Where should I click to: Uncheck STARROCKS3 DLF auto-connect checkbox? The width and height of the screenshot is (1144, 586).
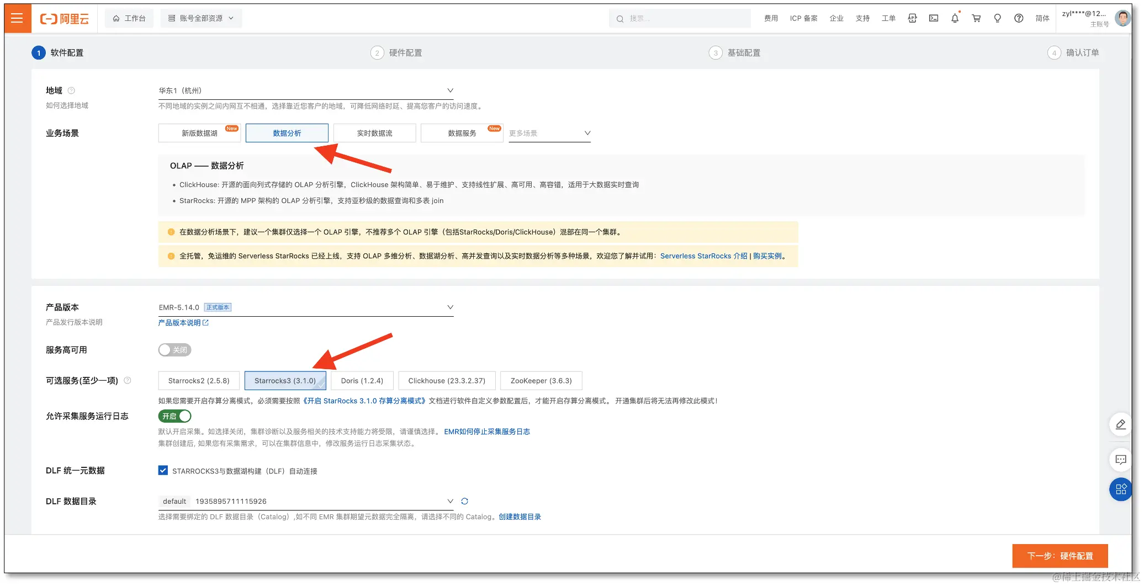tap(163, 470)
